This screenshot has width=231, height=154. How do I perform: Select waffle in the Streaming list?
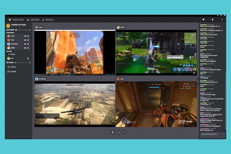click(x=18, y=48)
